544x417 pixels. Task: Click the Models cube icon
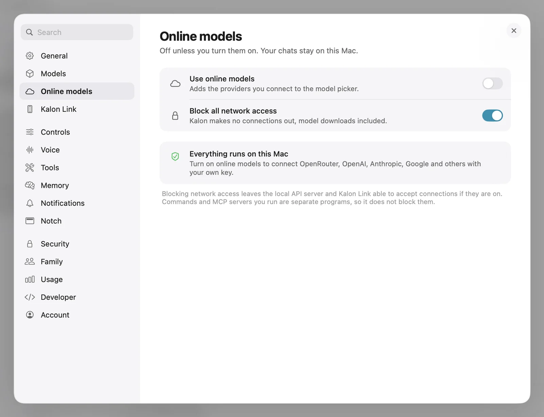tap(30, 74)
